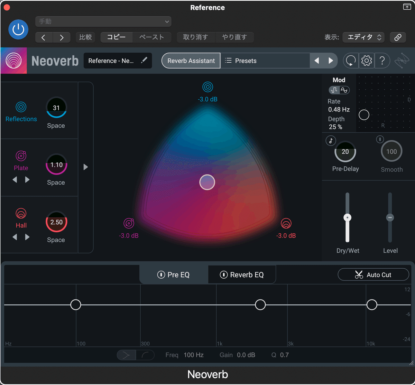Load the previous Neoverb preset
Viewport: 415px width, 385px height.
tap(316, 61)
